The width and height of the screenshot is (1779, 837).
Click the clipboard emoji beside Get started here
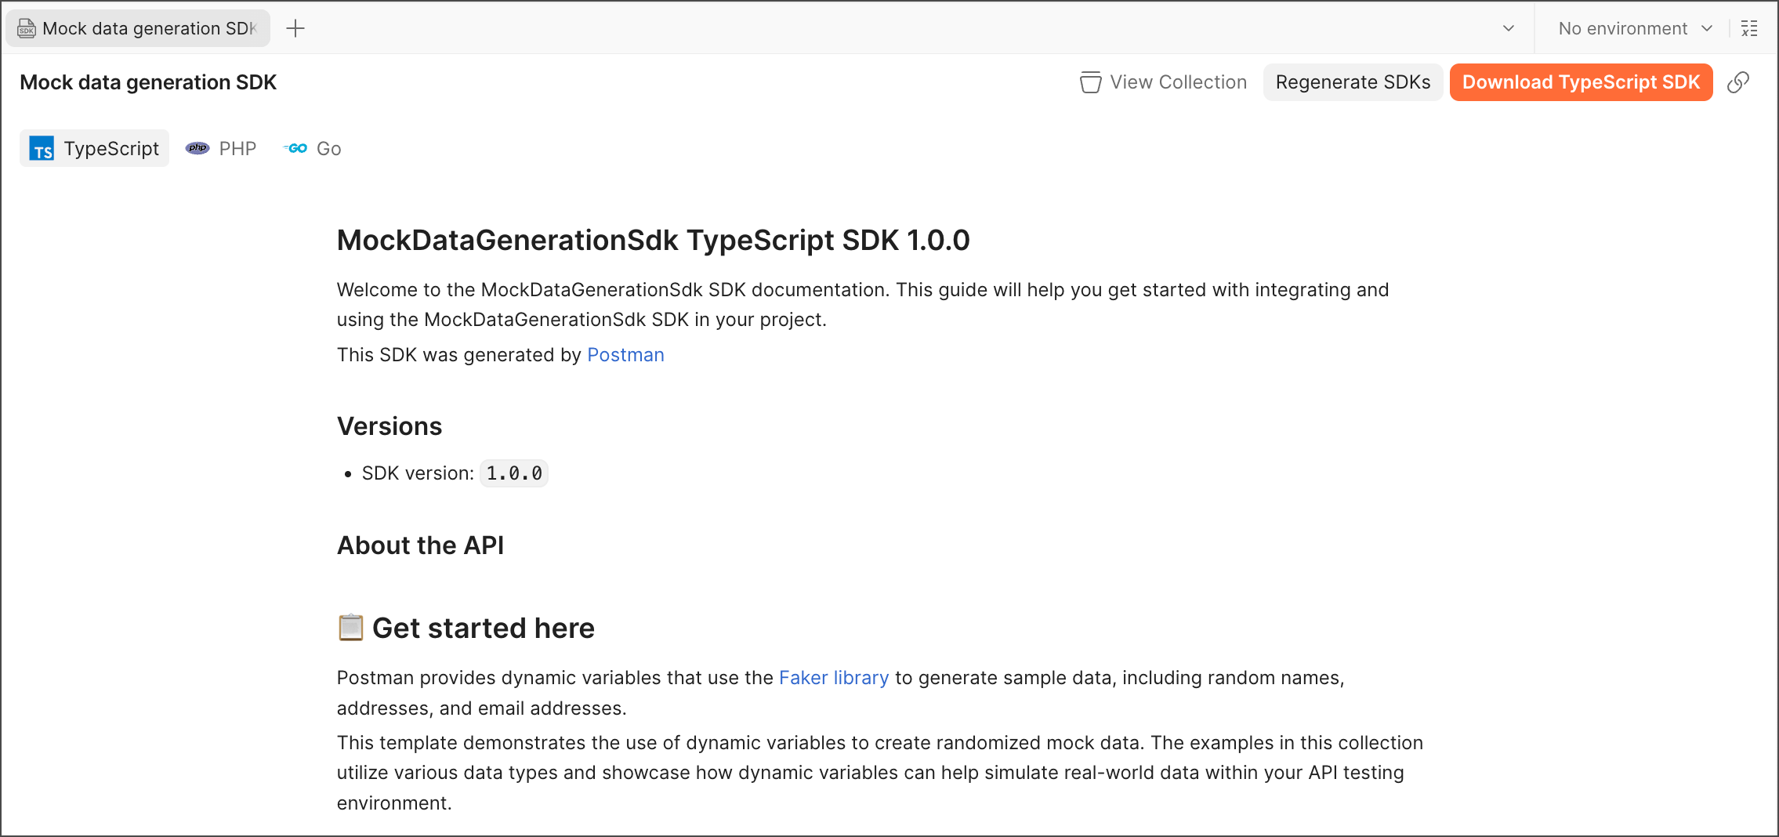click(x=350, y=628)
